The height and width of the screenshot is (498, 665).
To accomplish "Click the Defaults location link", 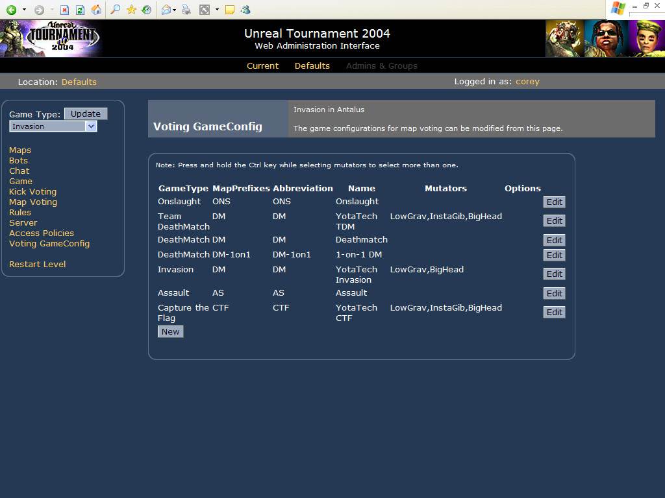I will tap(79, 82).
